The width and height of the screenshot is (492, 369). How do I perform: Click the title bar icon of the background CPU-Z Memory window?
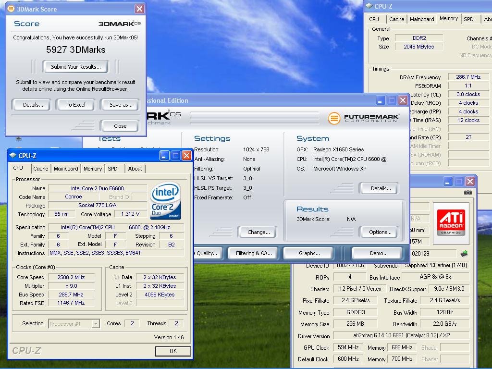369,6
